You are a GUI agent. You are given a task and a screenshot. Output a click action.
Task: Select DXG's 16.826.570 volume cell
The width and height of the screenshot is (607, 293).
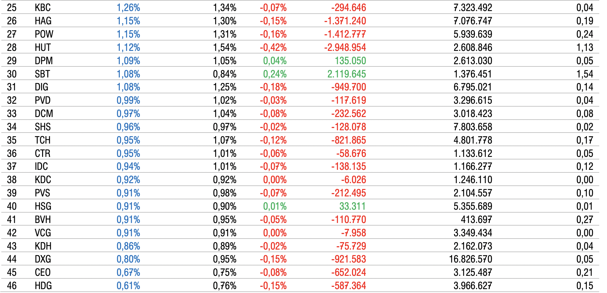click(470, 259)
